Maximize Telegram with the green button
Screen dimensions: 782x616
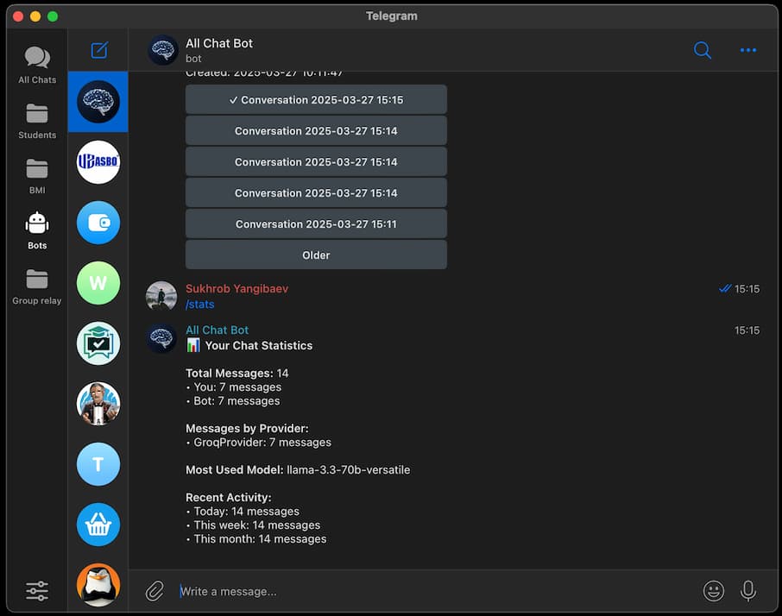pos(53,16)
